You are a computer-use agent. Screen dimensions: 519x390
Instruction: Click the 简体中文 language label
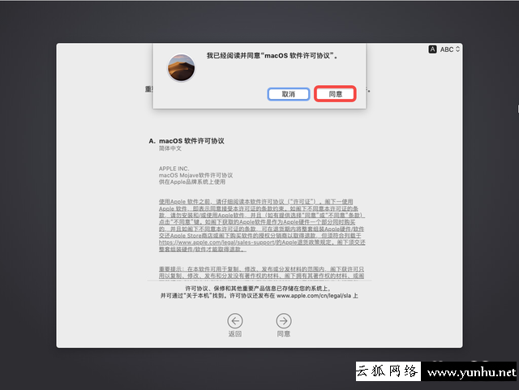click(x=170, y=148)
